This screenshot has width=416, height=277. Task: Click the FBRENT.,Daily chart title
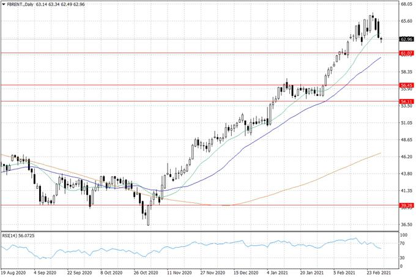[20, 5]
